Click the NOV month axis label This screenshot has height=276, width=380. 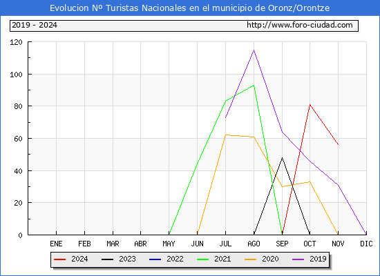pyautogui.click(x=338, y=244)
